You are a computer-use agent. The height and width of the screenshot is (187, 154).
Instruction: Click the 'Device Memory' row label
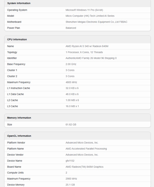click(x=16, y=185)
